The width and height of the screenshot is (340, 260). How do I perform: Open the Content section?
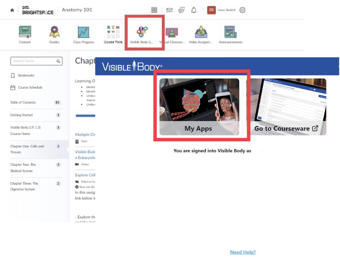[x=25, y=33]
